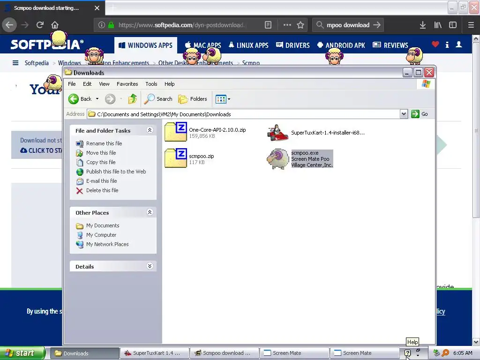
Task: Click the address path input field
Action: click(243, 114)
